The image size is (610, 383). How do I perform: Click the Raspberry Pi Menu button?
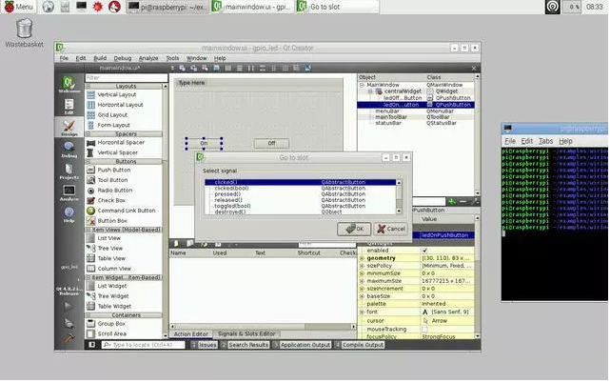tap(19, 7)
